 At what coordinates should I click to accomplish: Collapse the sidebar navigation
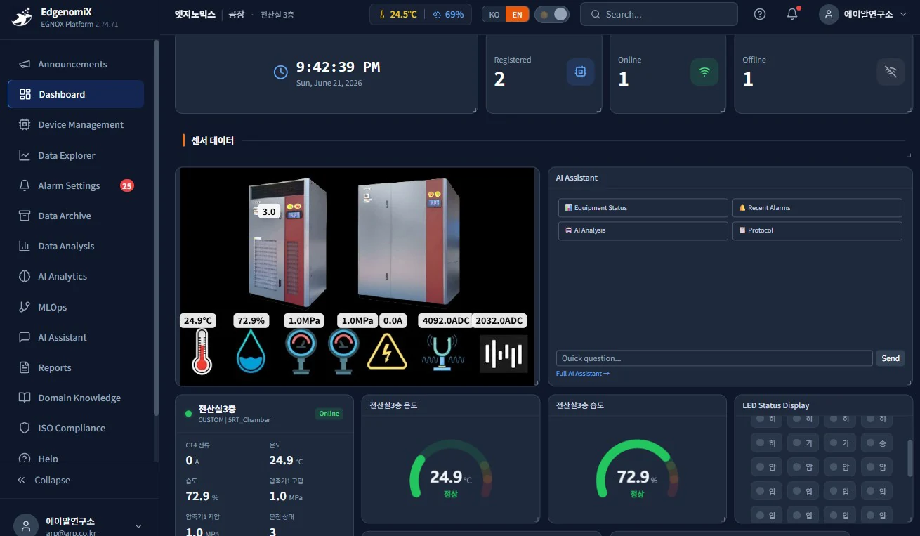coord(44,480)
